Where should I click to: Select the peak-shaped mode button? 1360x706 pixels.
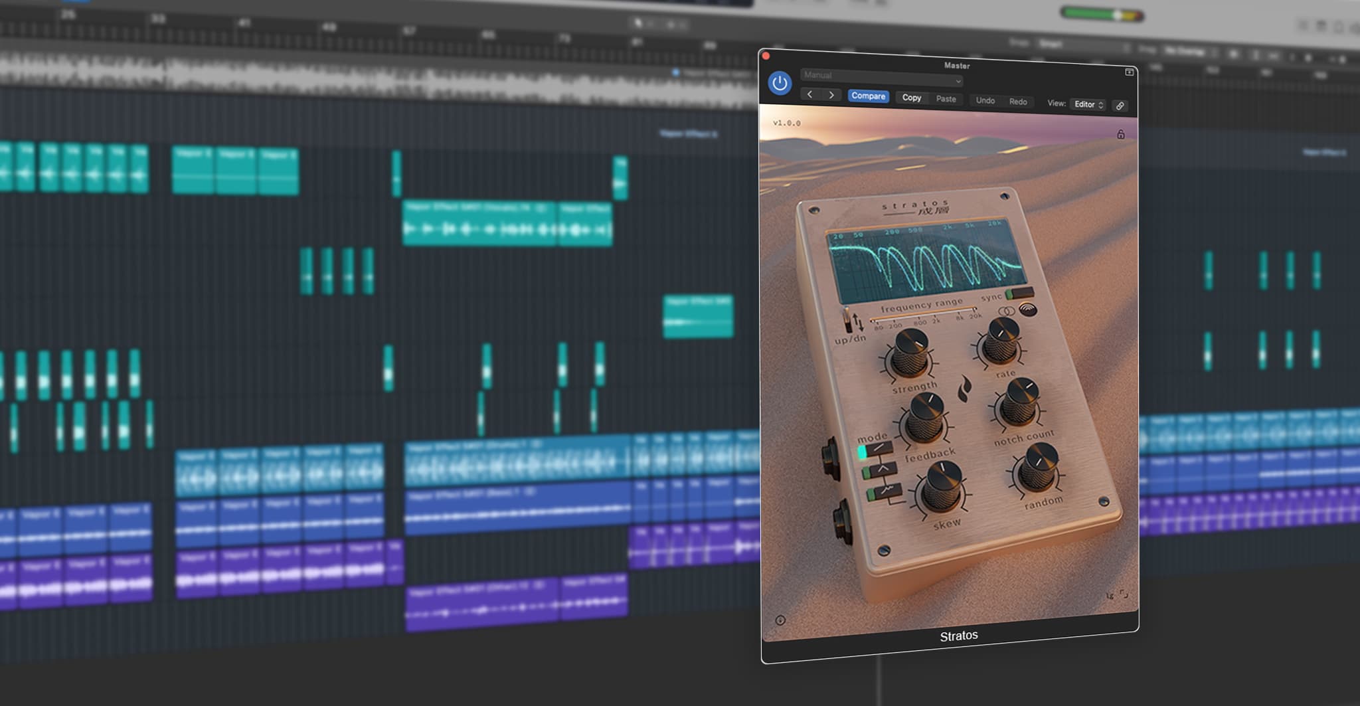(879, 471)
